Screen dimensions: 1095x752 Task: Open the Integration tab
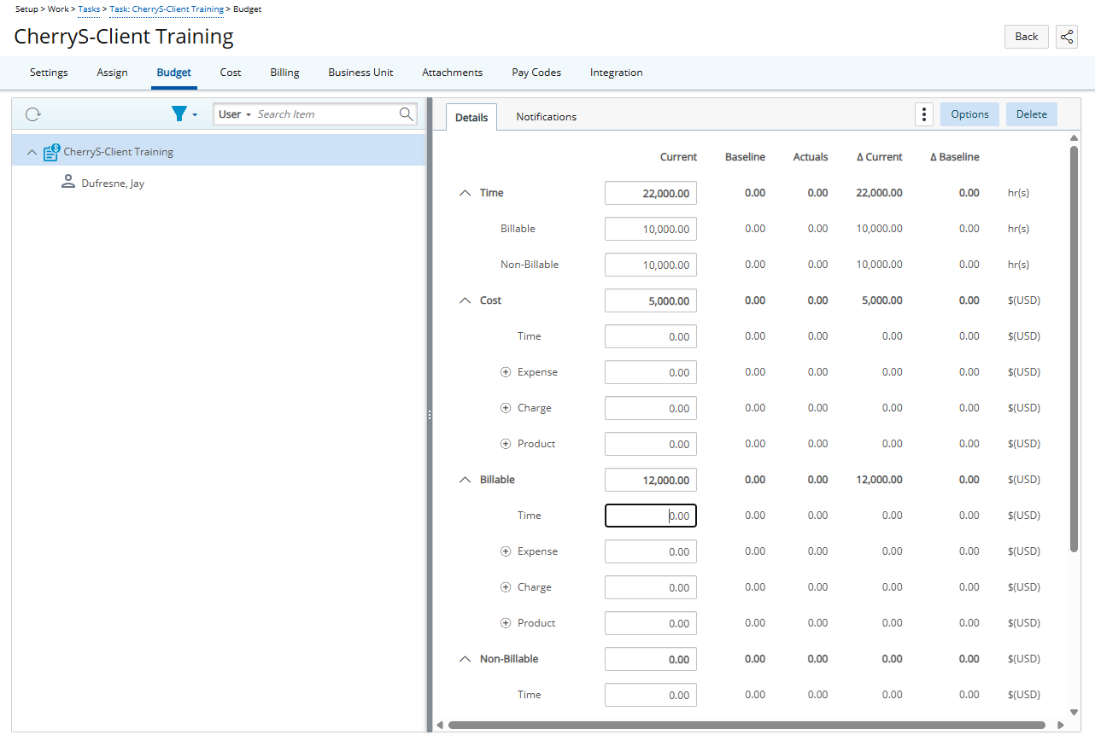click(616, 73)
